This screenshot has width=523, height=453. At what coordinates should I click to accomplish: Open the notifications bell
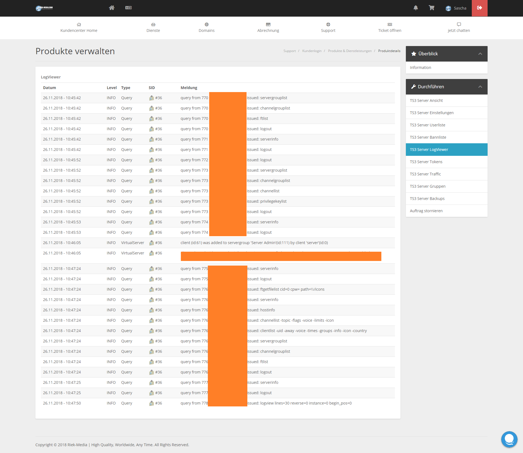point(416,8)
